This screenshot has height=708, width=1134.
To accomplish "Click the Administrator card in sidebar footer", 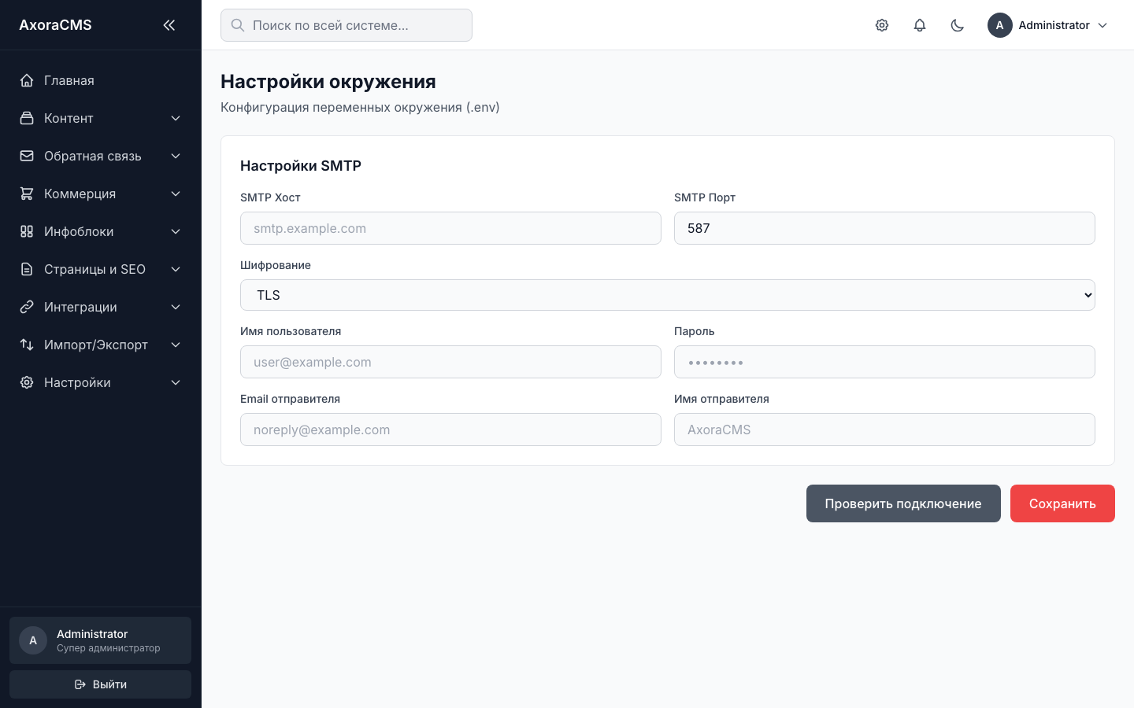I will tap(101, 640).
